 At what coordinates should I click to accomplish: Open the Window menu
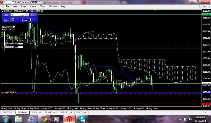(x=53, y=6)
